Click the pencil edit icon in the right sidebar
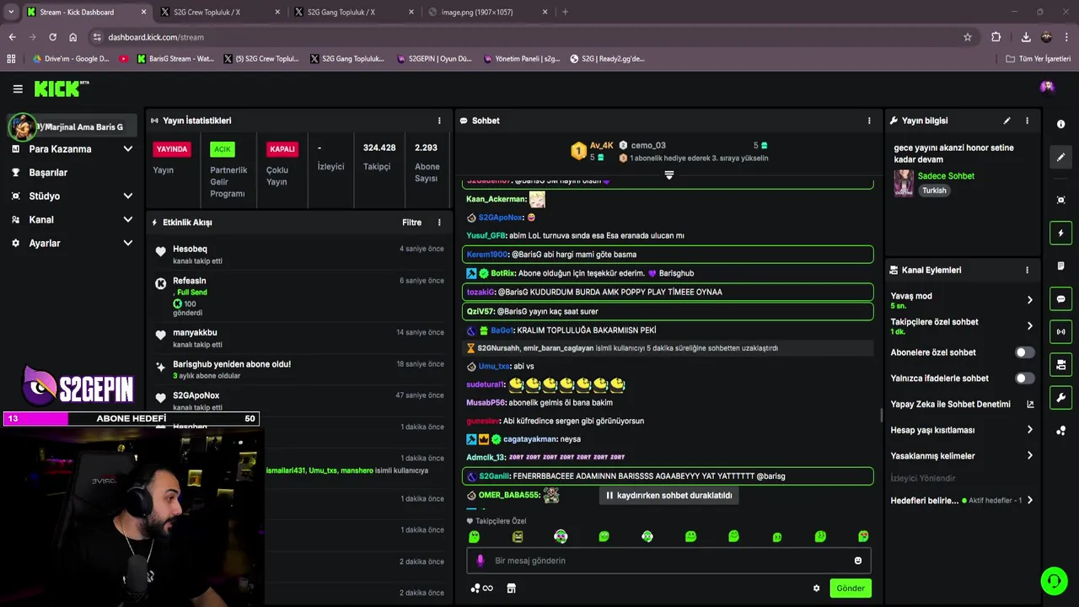This screenshot has height=607, width=1079. (1060, 157)
